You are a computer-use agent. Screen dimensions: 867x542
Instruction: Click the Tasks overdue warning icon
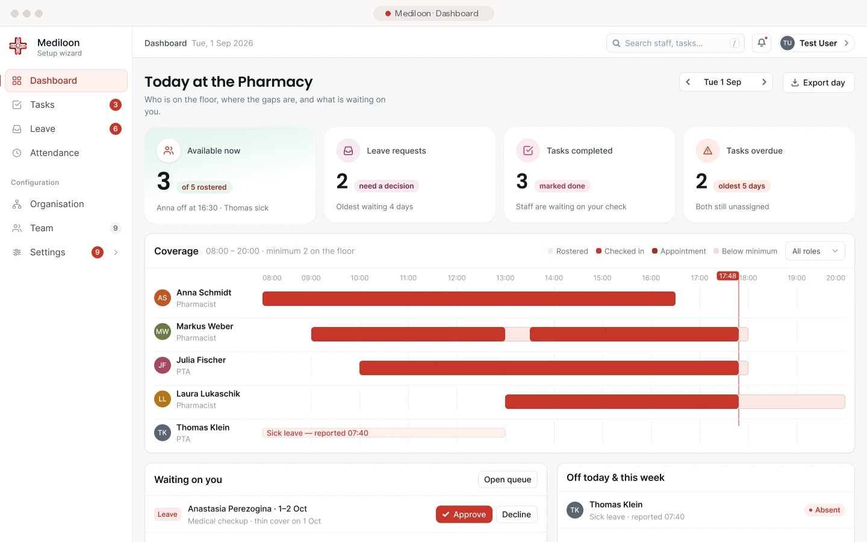pos(707,151)
